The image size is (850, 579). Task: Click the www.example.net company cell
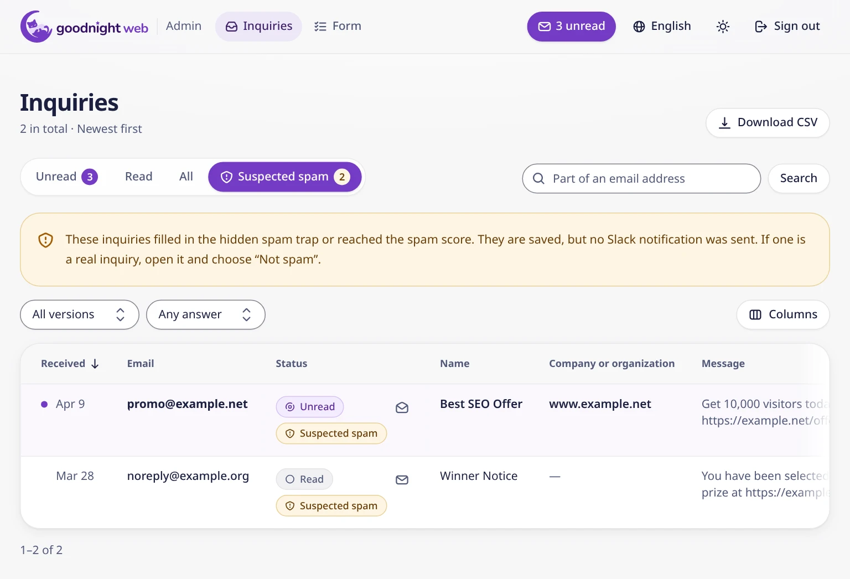pos(600,404)
